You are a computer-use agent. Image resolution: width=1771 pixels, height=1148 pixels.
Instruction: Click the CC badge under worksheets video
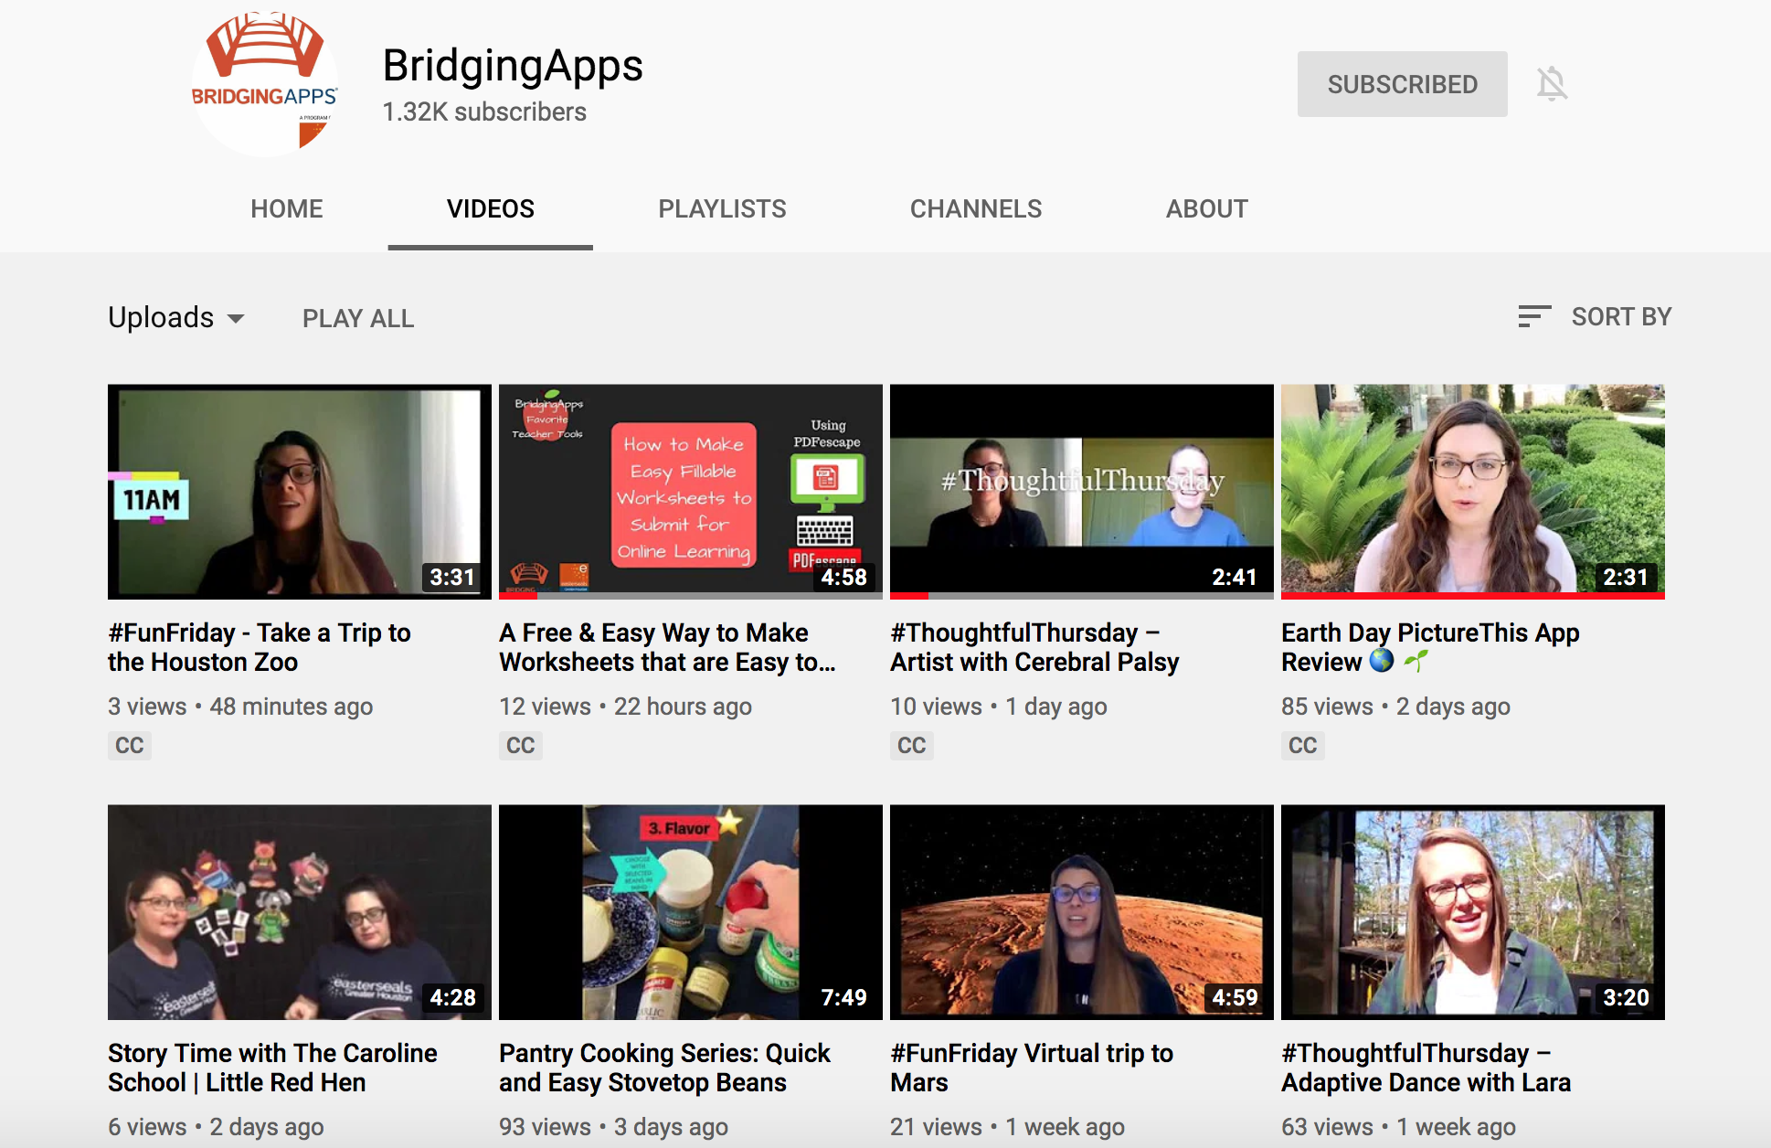point(521,746)
